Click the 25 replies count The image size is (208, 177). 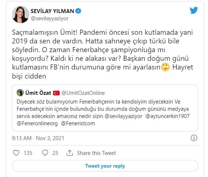click(55, 153)
